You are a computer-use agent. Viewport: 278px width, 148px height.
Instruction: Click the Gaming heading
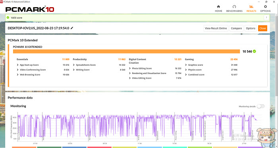tap(189, 59)
